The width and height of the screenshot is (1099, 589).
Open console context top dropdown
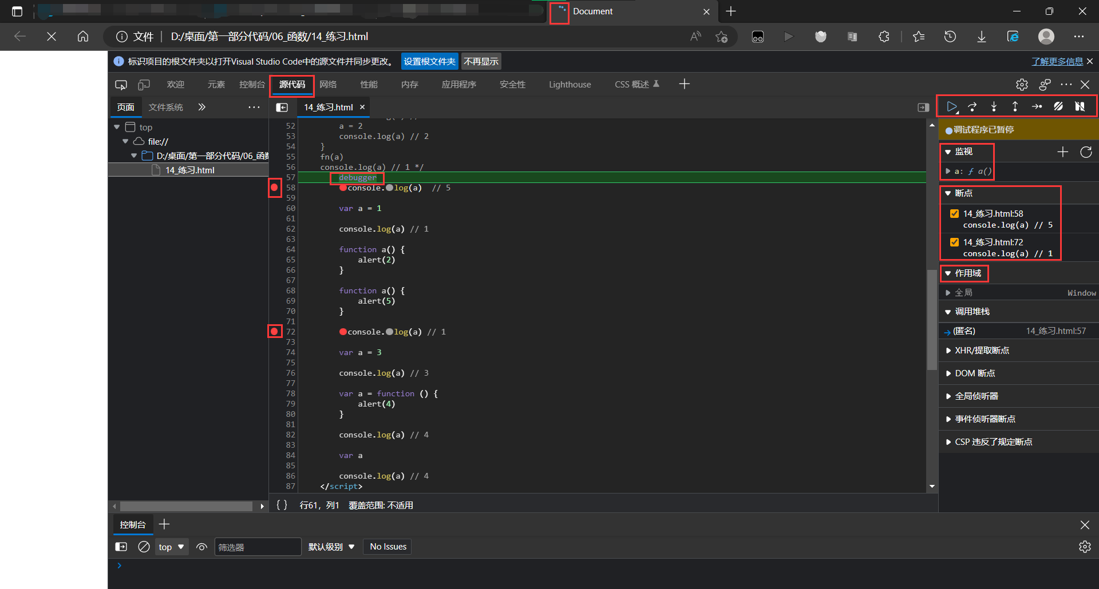pos(171,547)
